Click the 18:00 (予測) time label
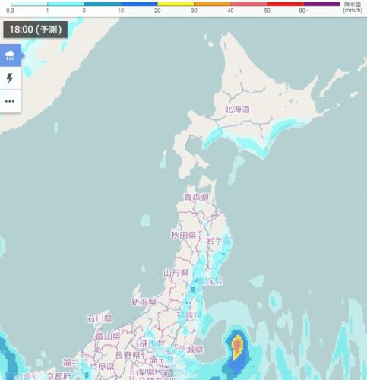 click(36, 30)
